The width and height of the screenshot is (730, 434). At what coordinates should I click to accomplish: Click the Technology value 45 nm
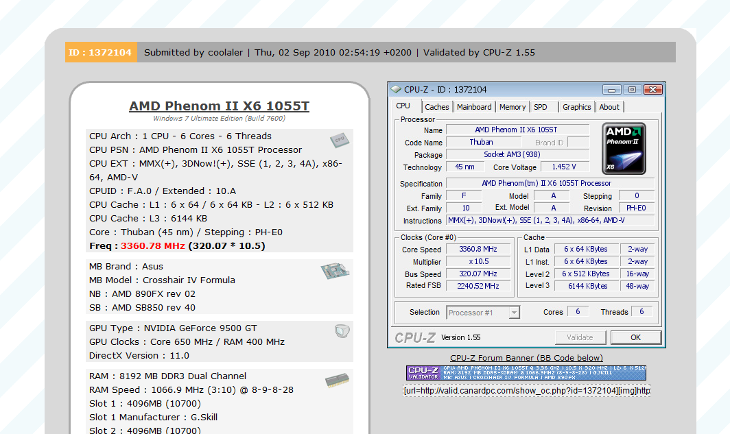[x=464, y=167]
